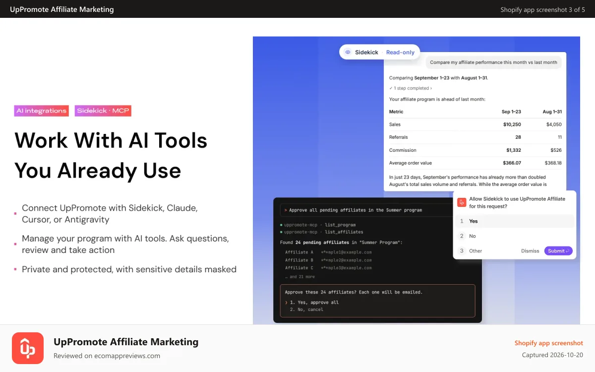Click the '$526' commission value
The width and height of the screenshot is (595, 372).
click(556, 150)
